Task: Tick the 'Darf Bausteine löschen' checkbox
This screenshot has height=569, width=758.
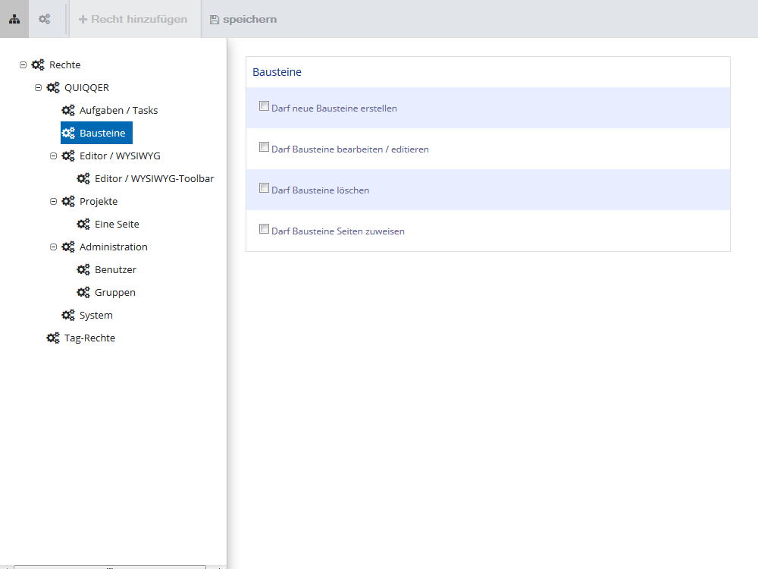Action: click(264, 188)
